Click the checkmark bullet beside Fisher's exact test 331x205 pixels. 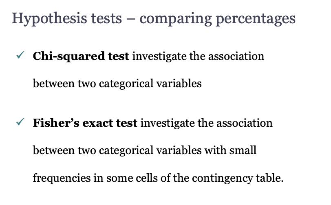[20, 122]
